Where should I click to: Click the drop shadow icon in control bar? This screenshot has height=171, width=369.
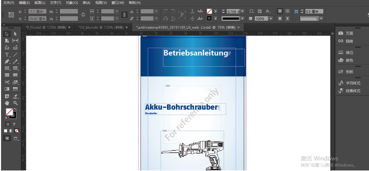coord(260,11)
